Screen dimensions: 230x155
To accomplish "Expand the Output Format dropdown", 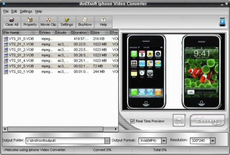I will coord(164,141).
